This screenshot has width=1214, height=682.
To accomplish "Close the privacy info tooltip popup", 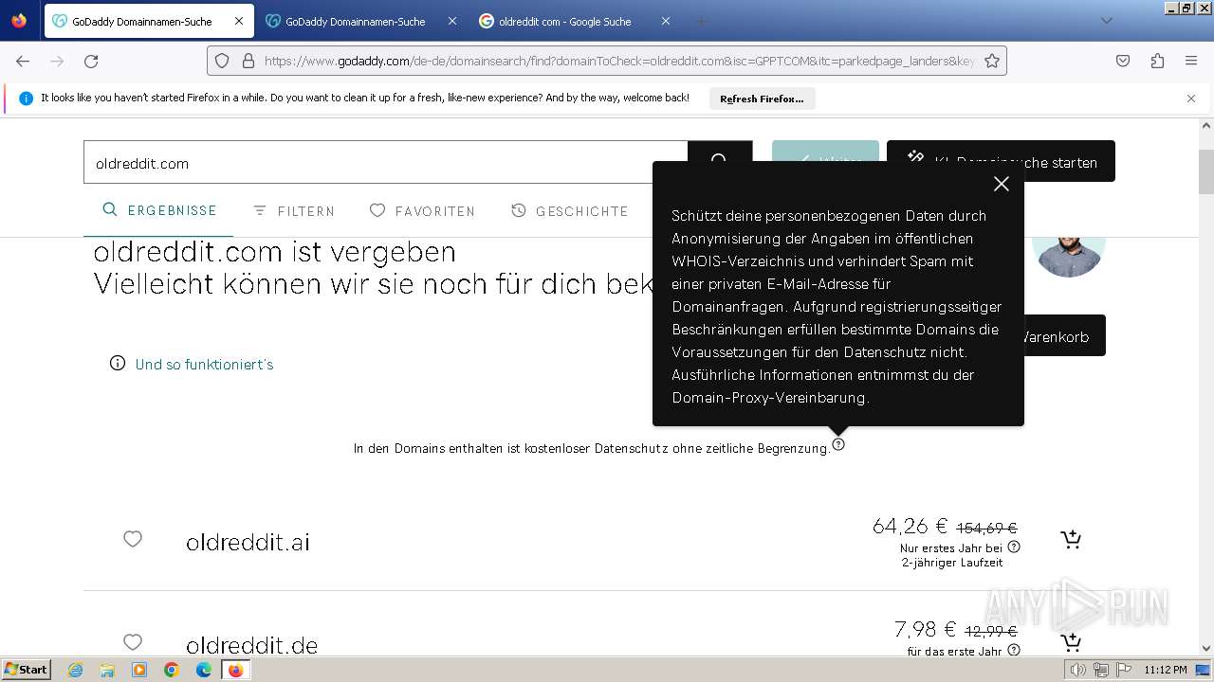I will pyautogui.click(x=1001, y=184).
